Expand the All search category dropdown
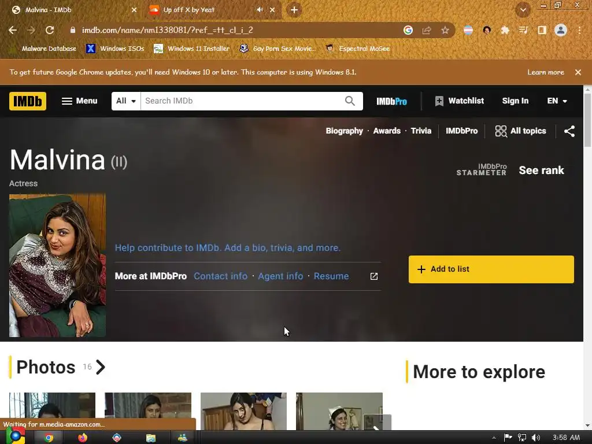592x444 pixels. click(x=126, y=101)
